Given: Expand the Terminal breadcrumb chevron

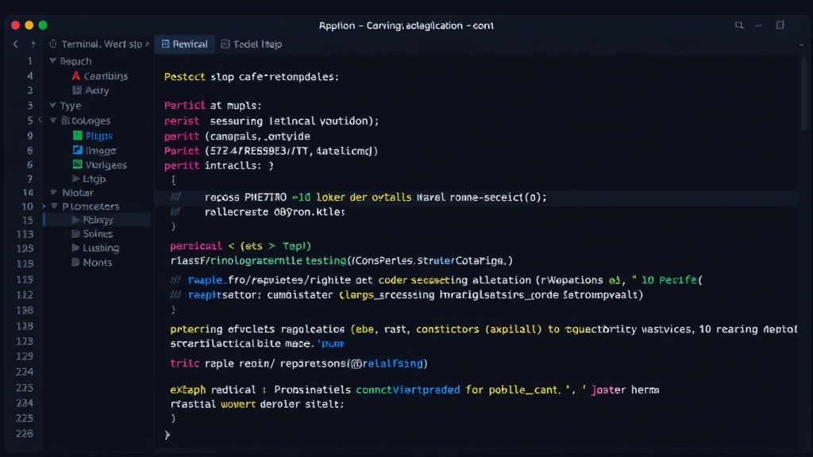Looking at the screenshot, I should point(147,44).
